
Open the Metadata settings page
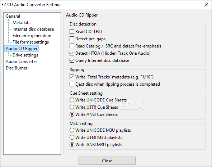coord(22,23)
